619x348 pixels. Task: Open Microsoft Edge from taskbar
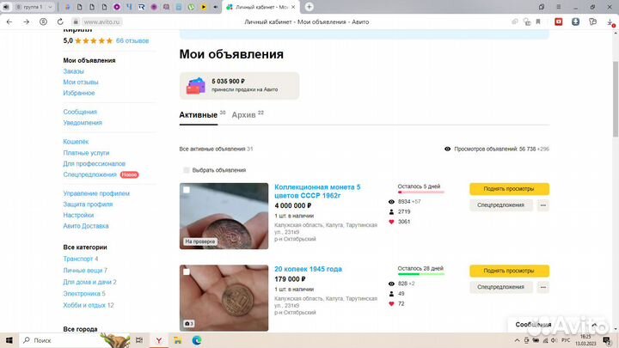coord(196,339)
